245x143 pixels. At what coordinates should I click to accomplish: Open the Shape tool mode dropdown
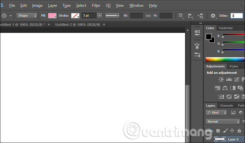tap(27, 16)
